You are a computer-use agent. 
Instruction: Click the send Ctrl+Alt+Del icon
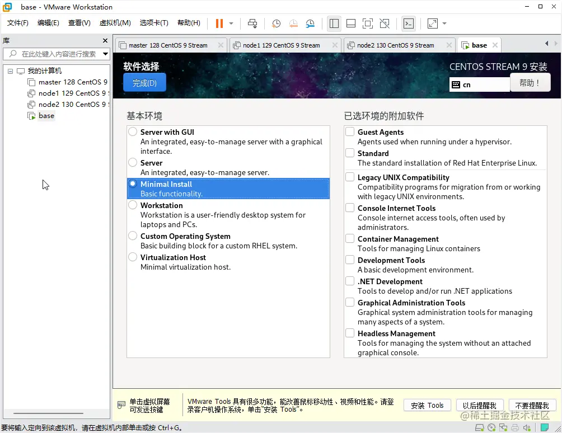coord(252,23)
